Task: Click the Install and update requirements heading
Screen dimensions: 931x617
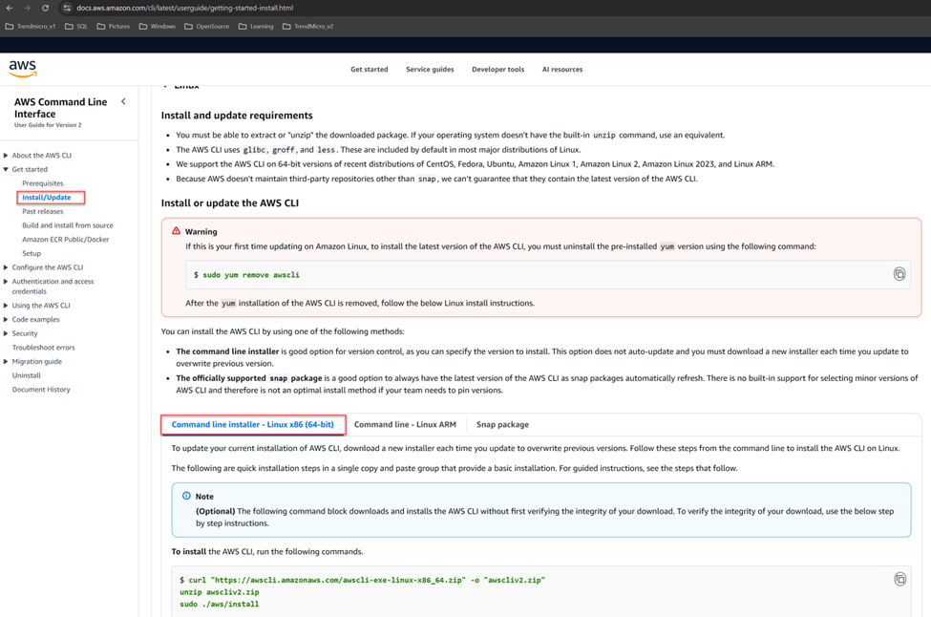Action: (x=237, y=116)
